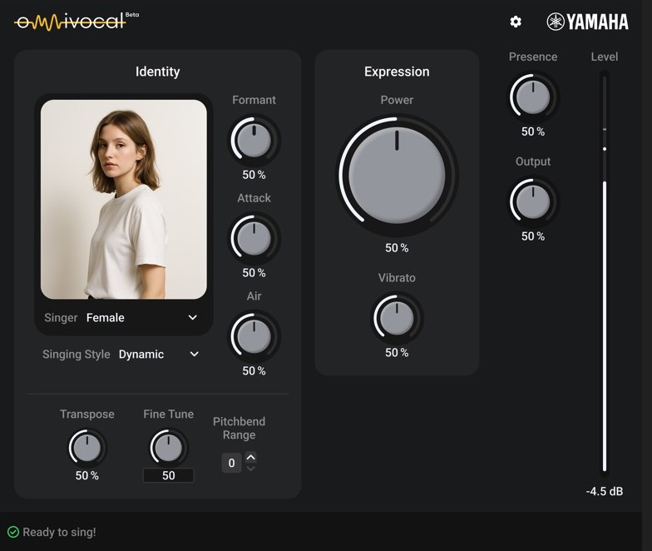The width and height of the screenshot is (652, 551).
Task: Click the Fine Tune knob
Action: click(168, 448)
